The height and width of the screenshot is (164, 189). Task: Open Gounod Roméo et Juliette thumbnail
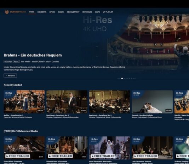(152, 102)
